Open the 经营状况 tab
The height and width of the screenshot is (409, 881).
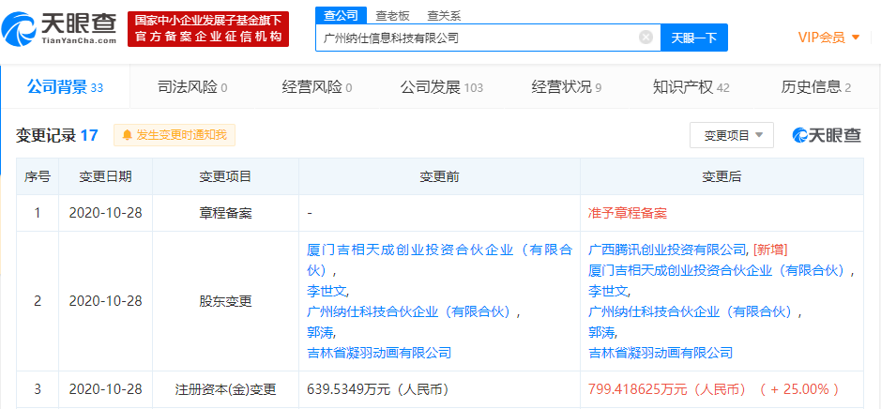point(567,87)
